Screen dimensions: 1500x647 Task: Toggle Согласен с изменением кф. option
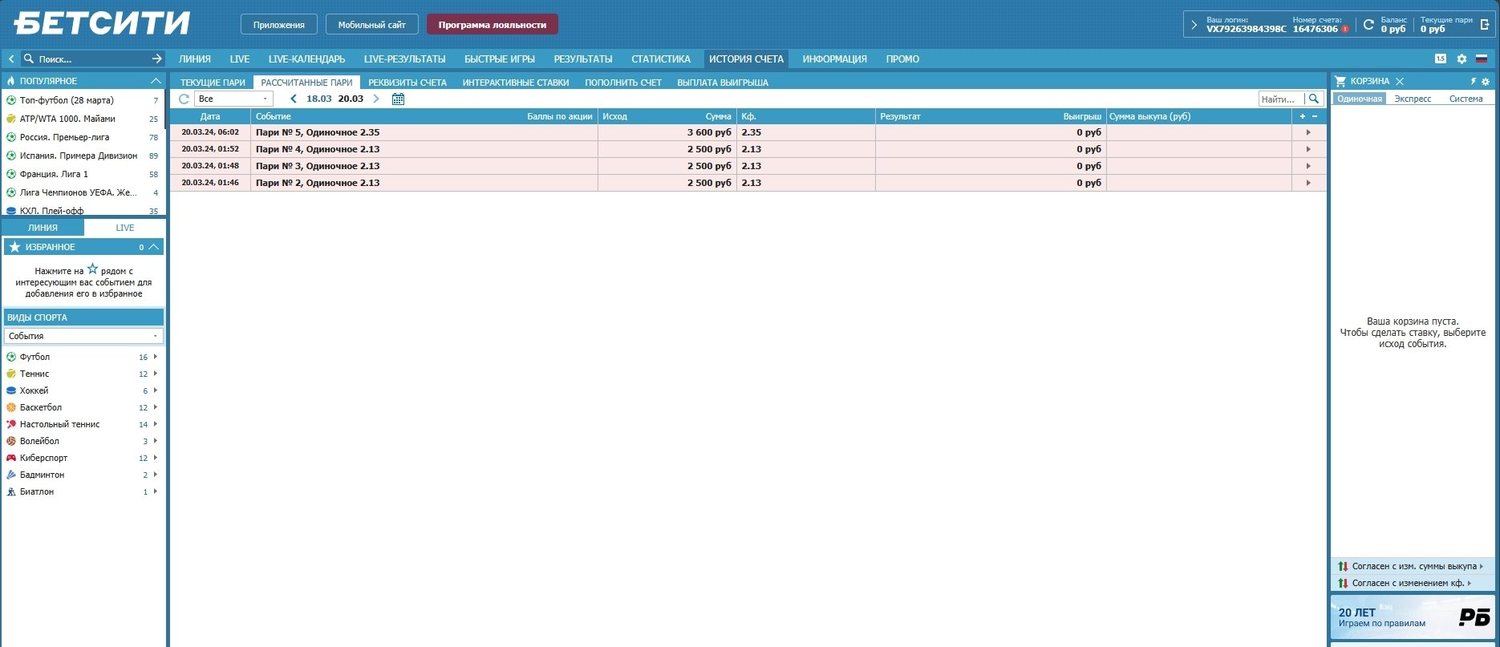tap(1407, 583)
